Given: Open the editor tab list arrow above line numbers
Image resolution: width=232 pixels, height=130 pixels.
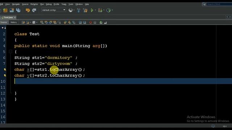Looking at the screenshot, I should pyautogui.click(x=3, y=28).
